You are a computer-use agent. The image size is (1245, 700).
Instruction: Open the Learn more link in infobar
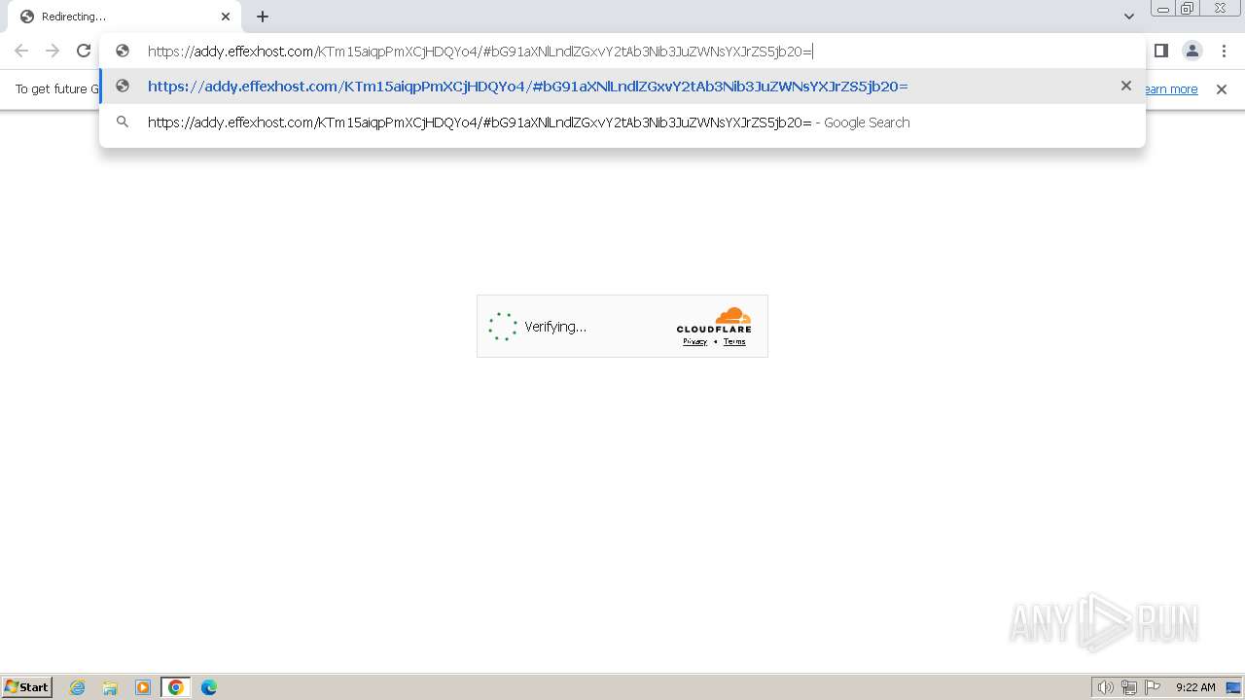1171,89
